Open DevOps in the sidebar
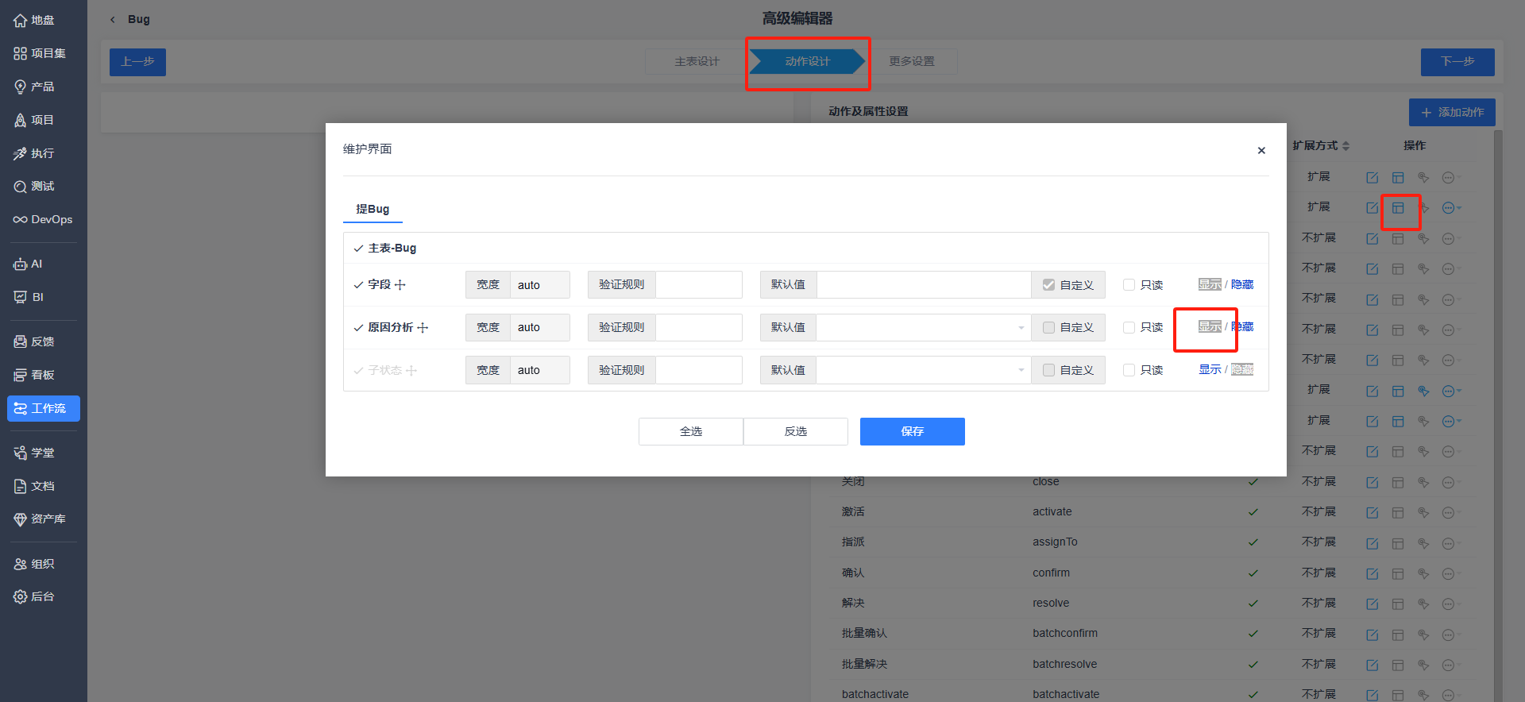The height and width of the screenshot is (702, 1525). [43, 219]
